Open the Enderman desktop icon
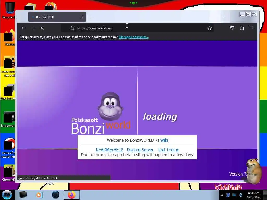267x200 pixels. 8,119
